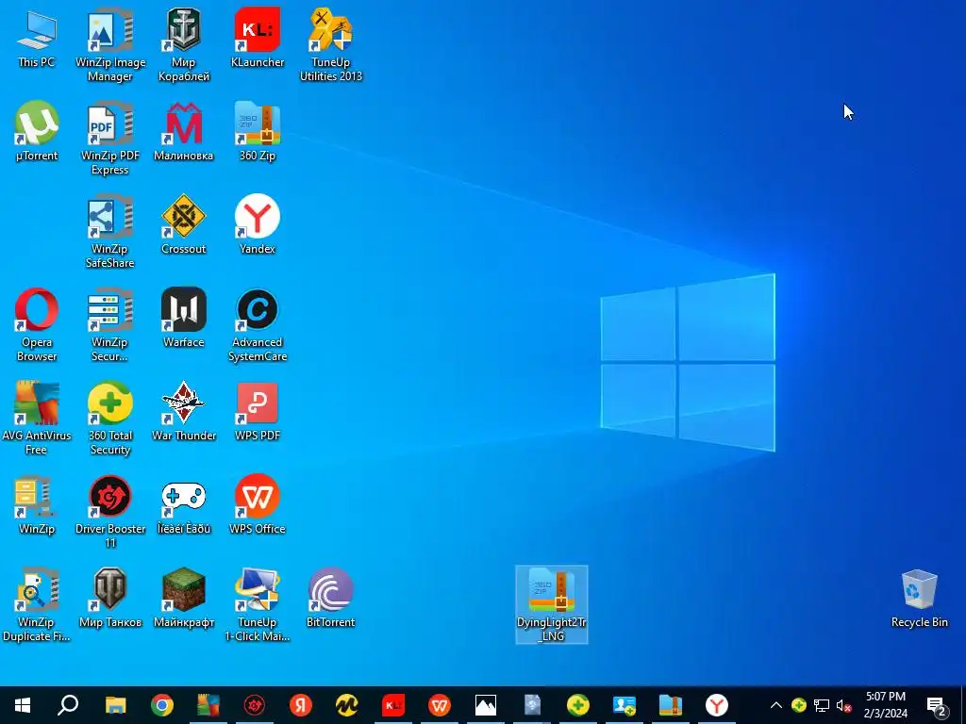Screen dimensions: 966x724
Task: Select the WinZip Duplicate Fi... shortcut
Action: coord(37,605)
